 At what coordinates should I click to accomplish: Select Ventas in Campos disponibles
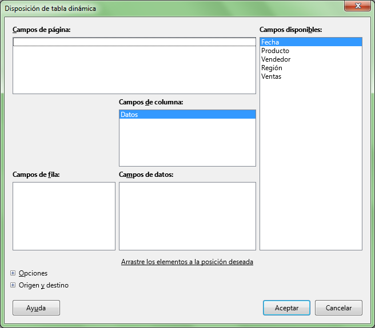click(x=271, y=76)
